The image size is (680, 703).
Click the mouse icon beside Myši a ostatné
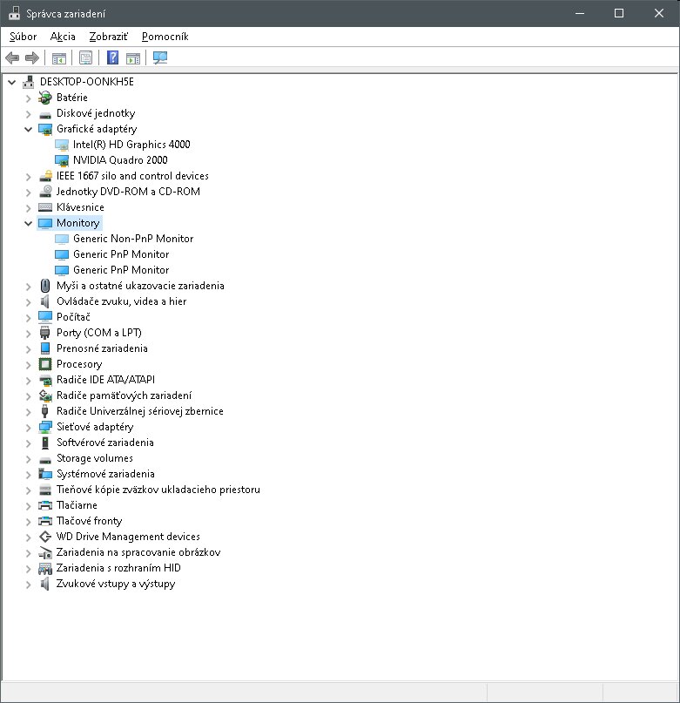[x=44, y=286]
